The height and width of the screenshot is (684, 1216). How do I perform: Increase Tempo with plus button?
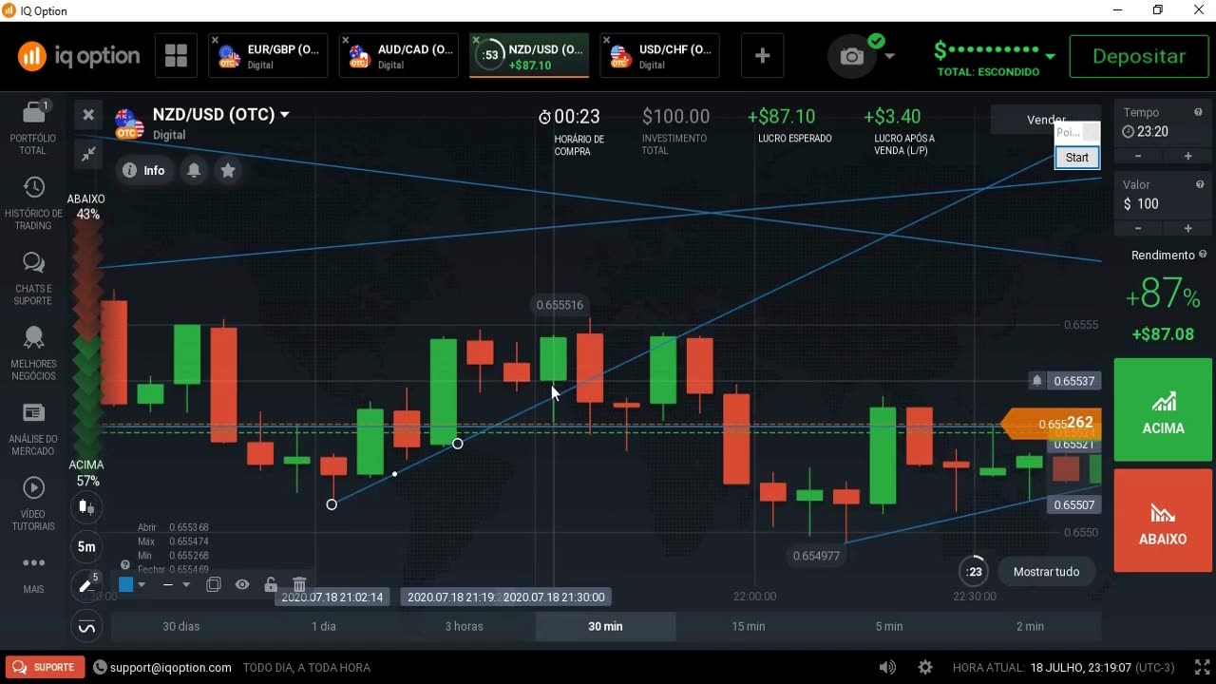(x=1187, y=156)
